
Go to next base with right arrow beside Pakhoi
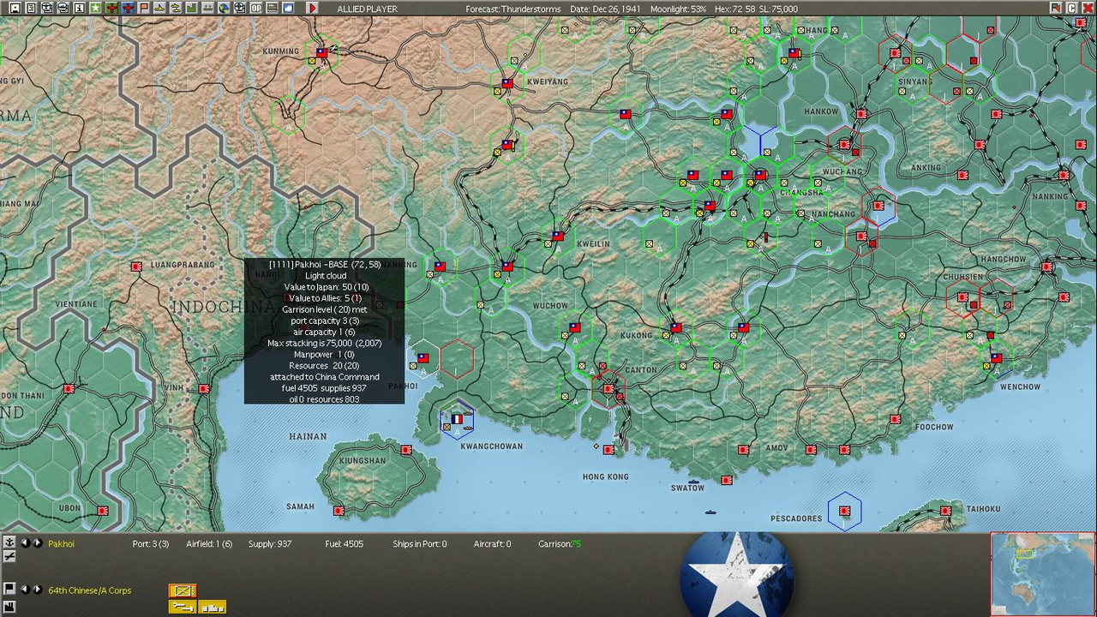(x=38, y=542)
